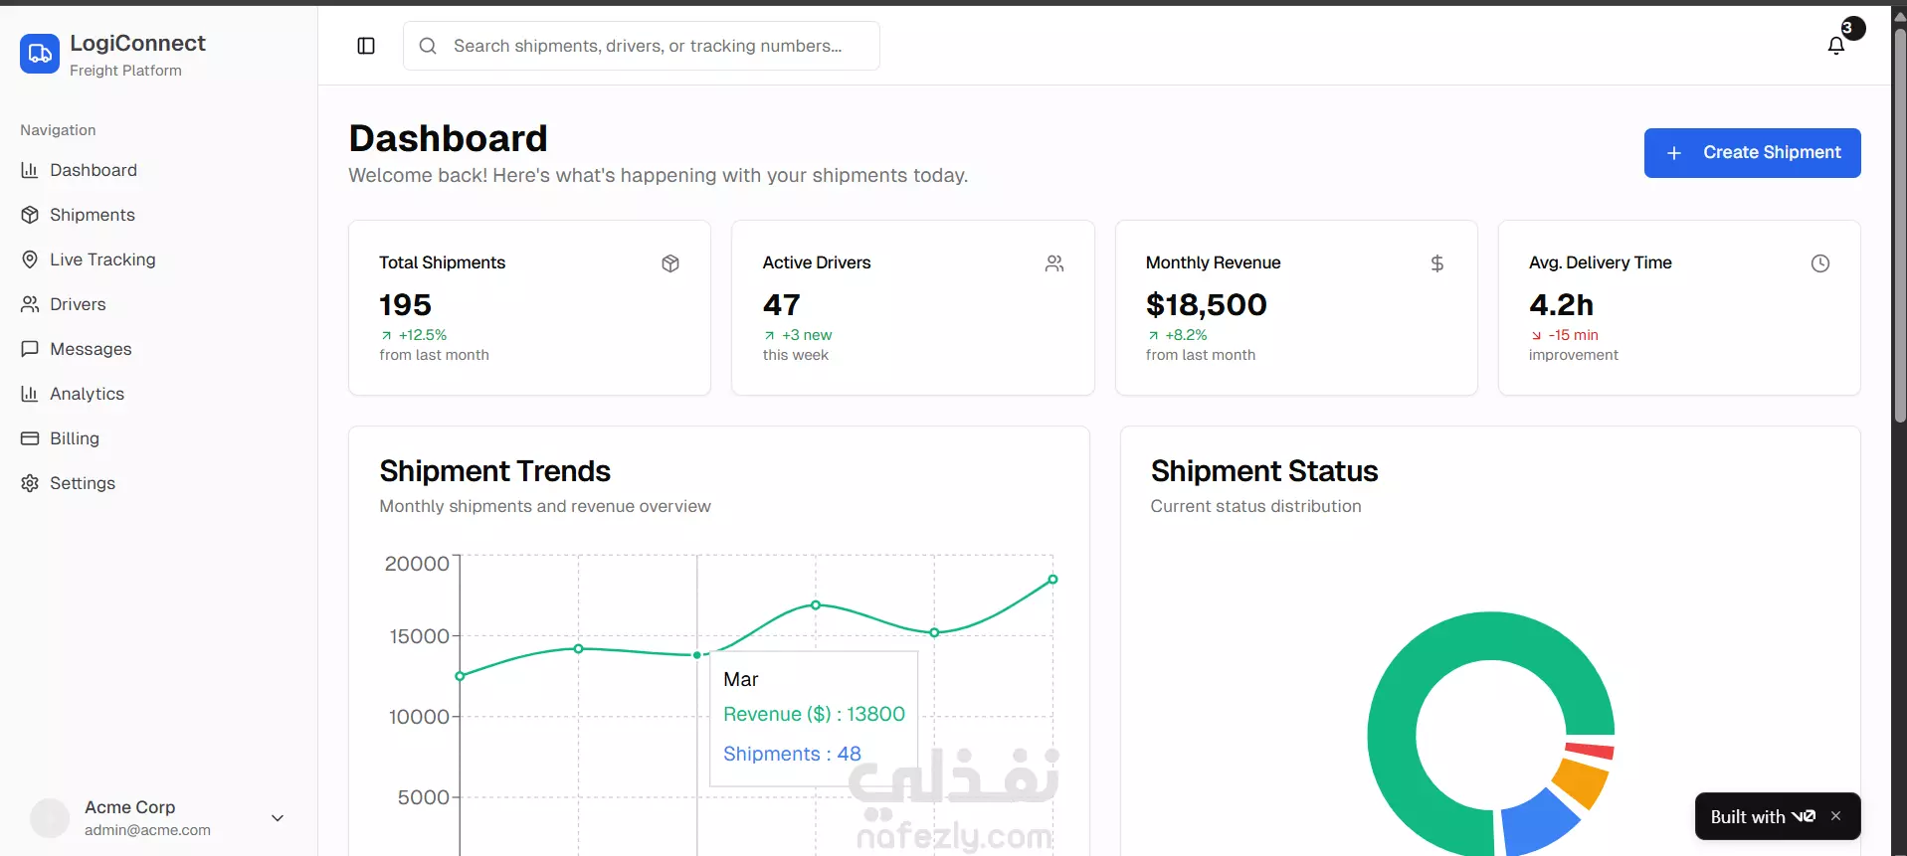Go to Shipments in navigation
The image size is (1907, 856).
click(92, 215)
